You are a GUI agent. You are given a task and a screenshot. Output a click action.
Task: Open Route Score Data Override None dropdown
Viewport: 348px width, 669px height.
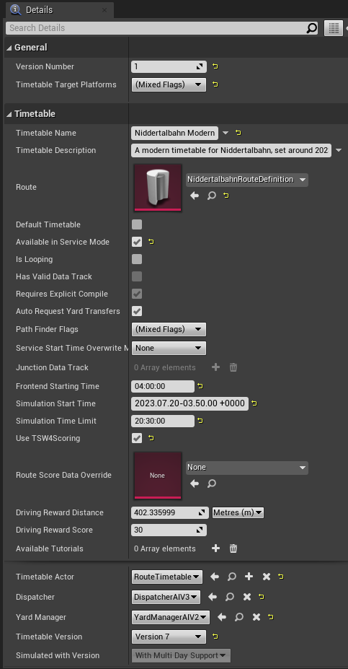point(247,468)
